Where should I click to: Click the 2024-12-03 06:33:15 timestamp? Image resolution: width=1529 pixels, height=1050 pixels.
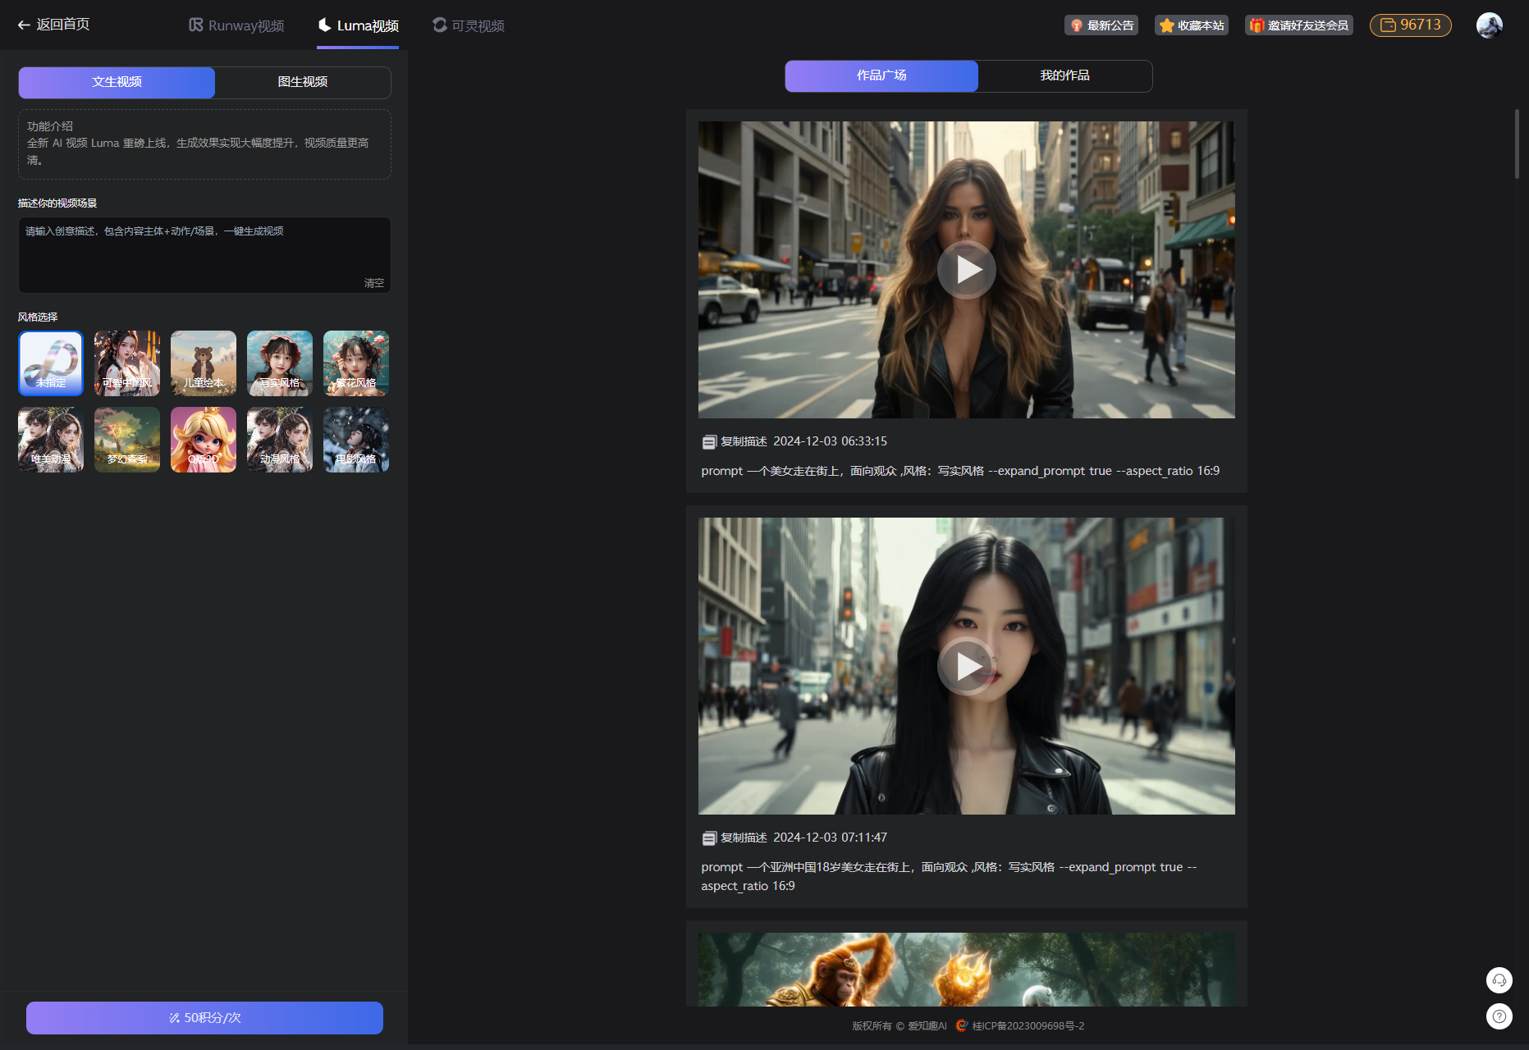tap(830, 441)
